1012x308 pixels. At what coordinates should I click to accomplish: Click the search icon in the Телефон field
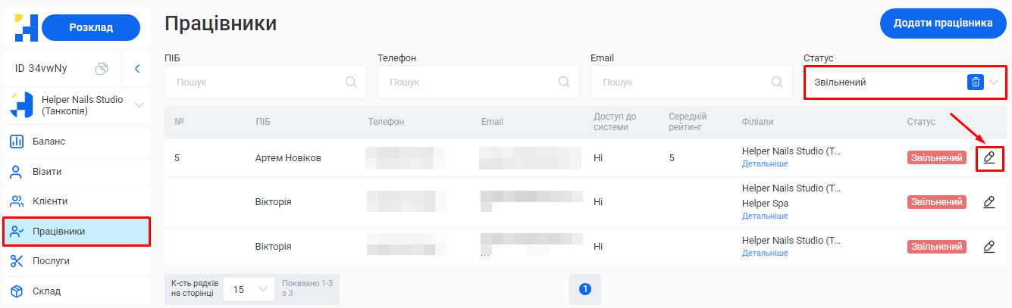pyautogui.click(x=563, y=82)
